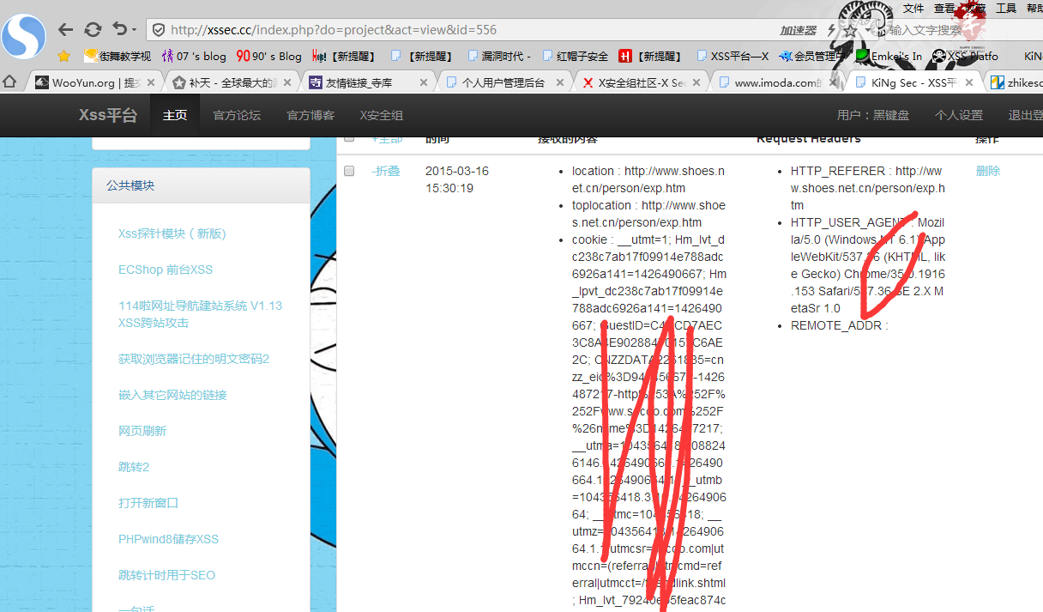Open the 街舞教学视 bookmark
The height and width of the screenshot is (612, 1043).
click(x=118, y=56)
